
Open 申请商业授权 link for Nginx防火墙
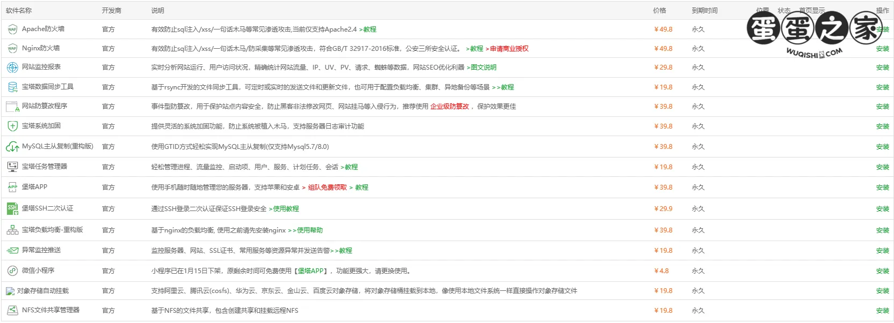coord(509,49)
